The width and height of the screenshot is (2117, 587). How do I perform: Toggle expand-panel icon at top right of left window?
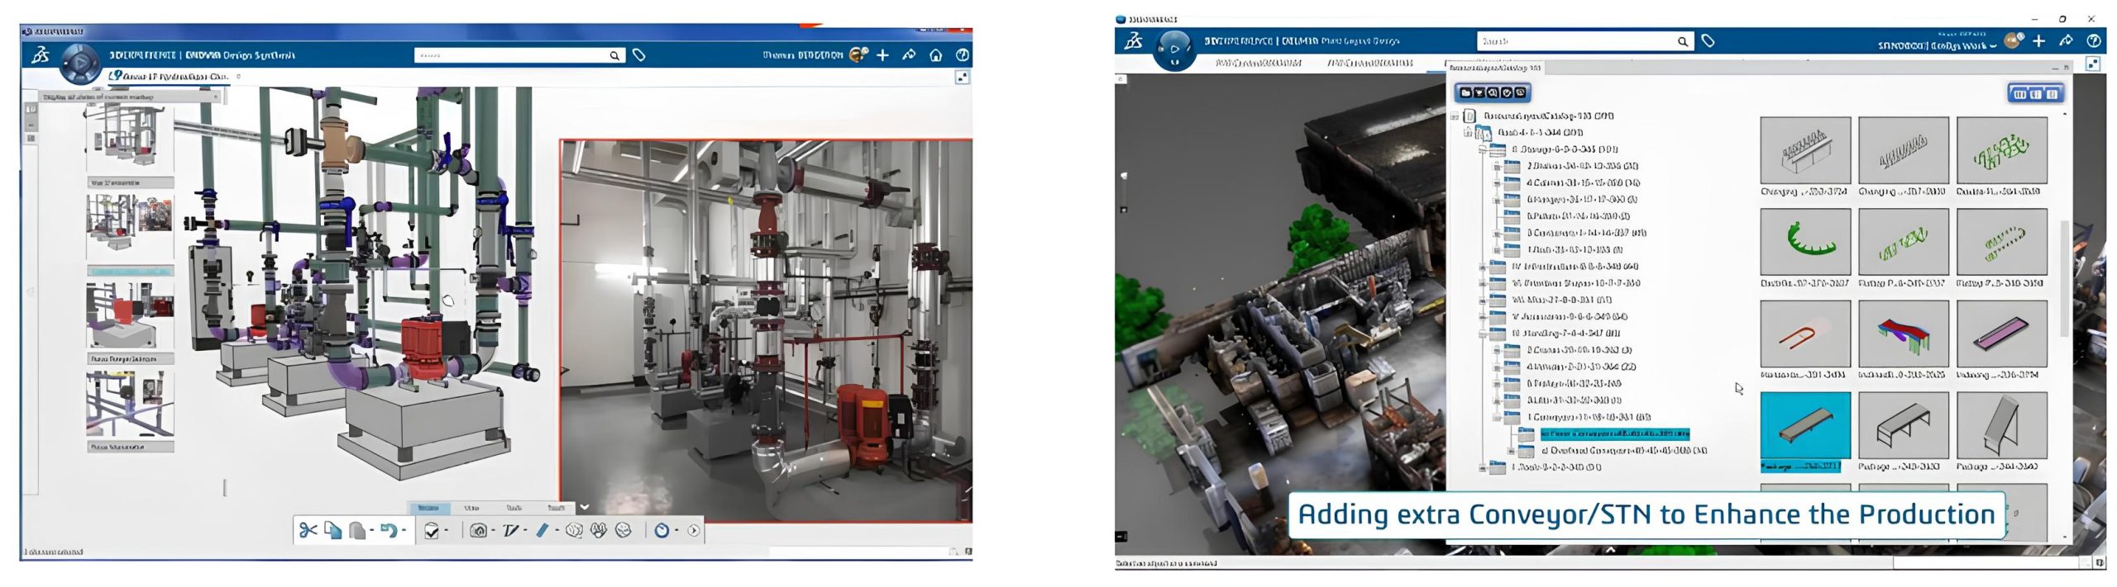point(962,78)
